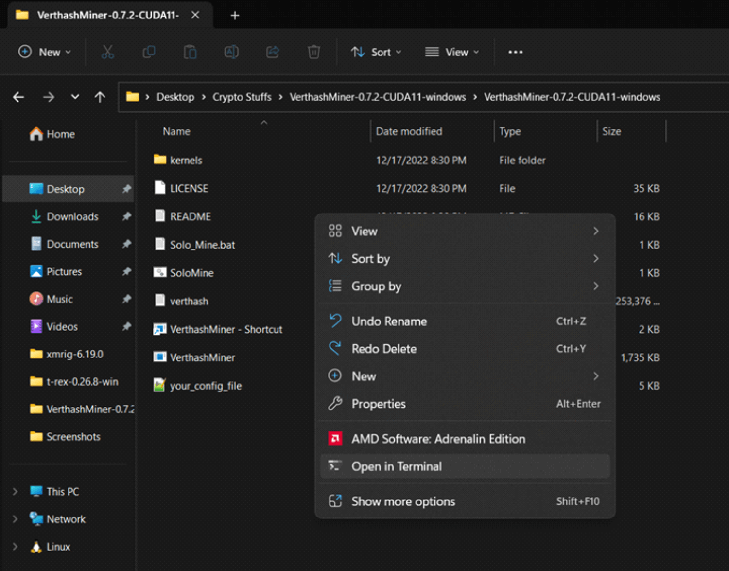Viewport: 729px width, 571px height.
Task: Sort by Type column header
Action: coord(510,131)
